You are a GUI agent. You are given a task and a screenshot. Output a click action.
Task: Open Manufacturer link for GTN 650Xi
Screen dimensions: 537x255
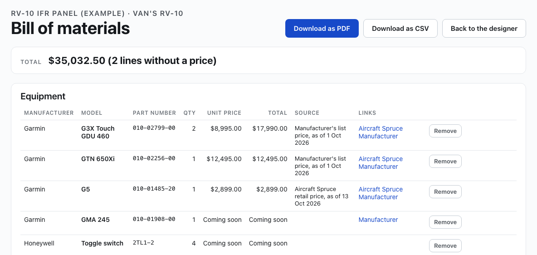click(378, 167)
